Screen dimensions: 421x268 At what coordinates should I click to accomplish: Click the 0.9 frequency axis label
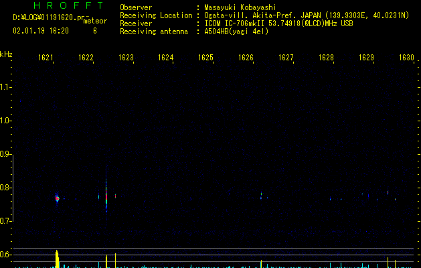pyautogui.click(x=5, y=154)
